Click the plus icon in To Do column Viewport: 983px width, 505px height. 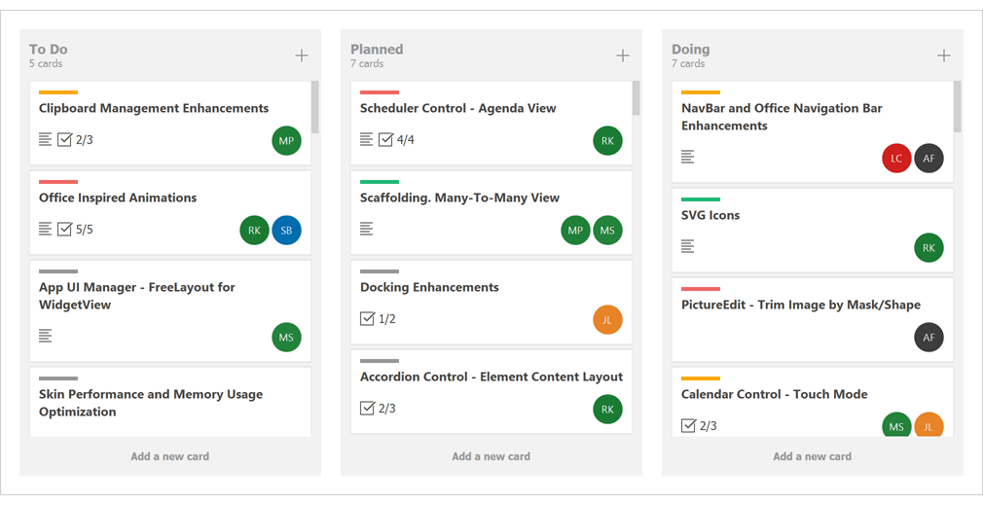point(302,55)
